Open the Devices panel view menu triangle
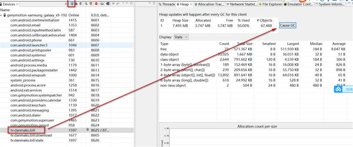Viewport: 353px width, 147px height. pyautogui.click(x=123, y=3)
